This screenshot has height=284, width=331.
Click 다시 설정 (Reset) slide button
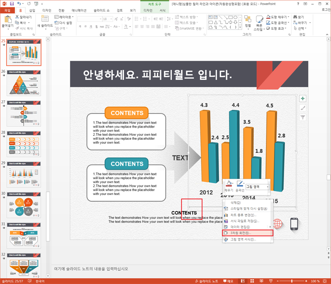click(x=63, y=23)
